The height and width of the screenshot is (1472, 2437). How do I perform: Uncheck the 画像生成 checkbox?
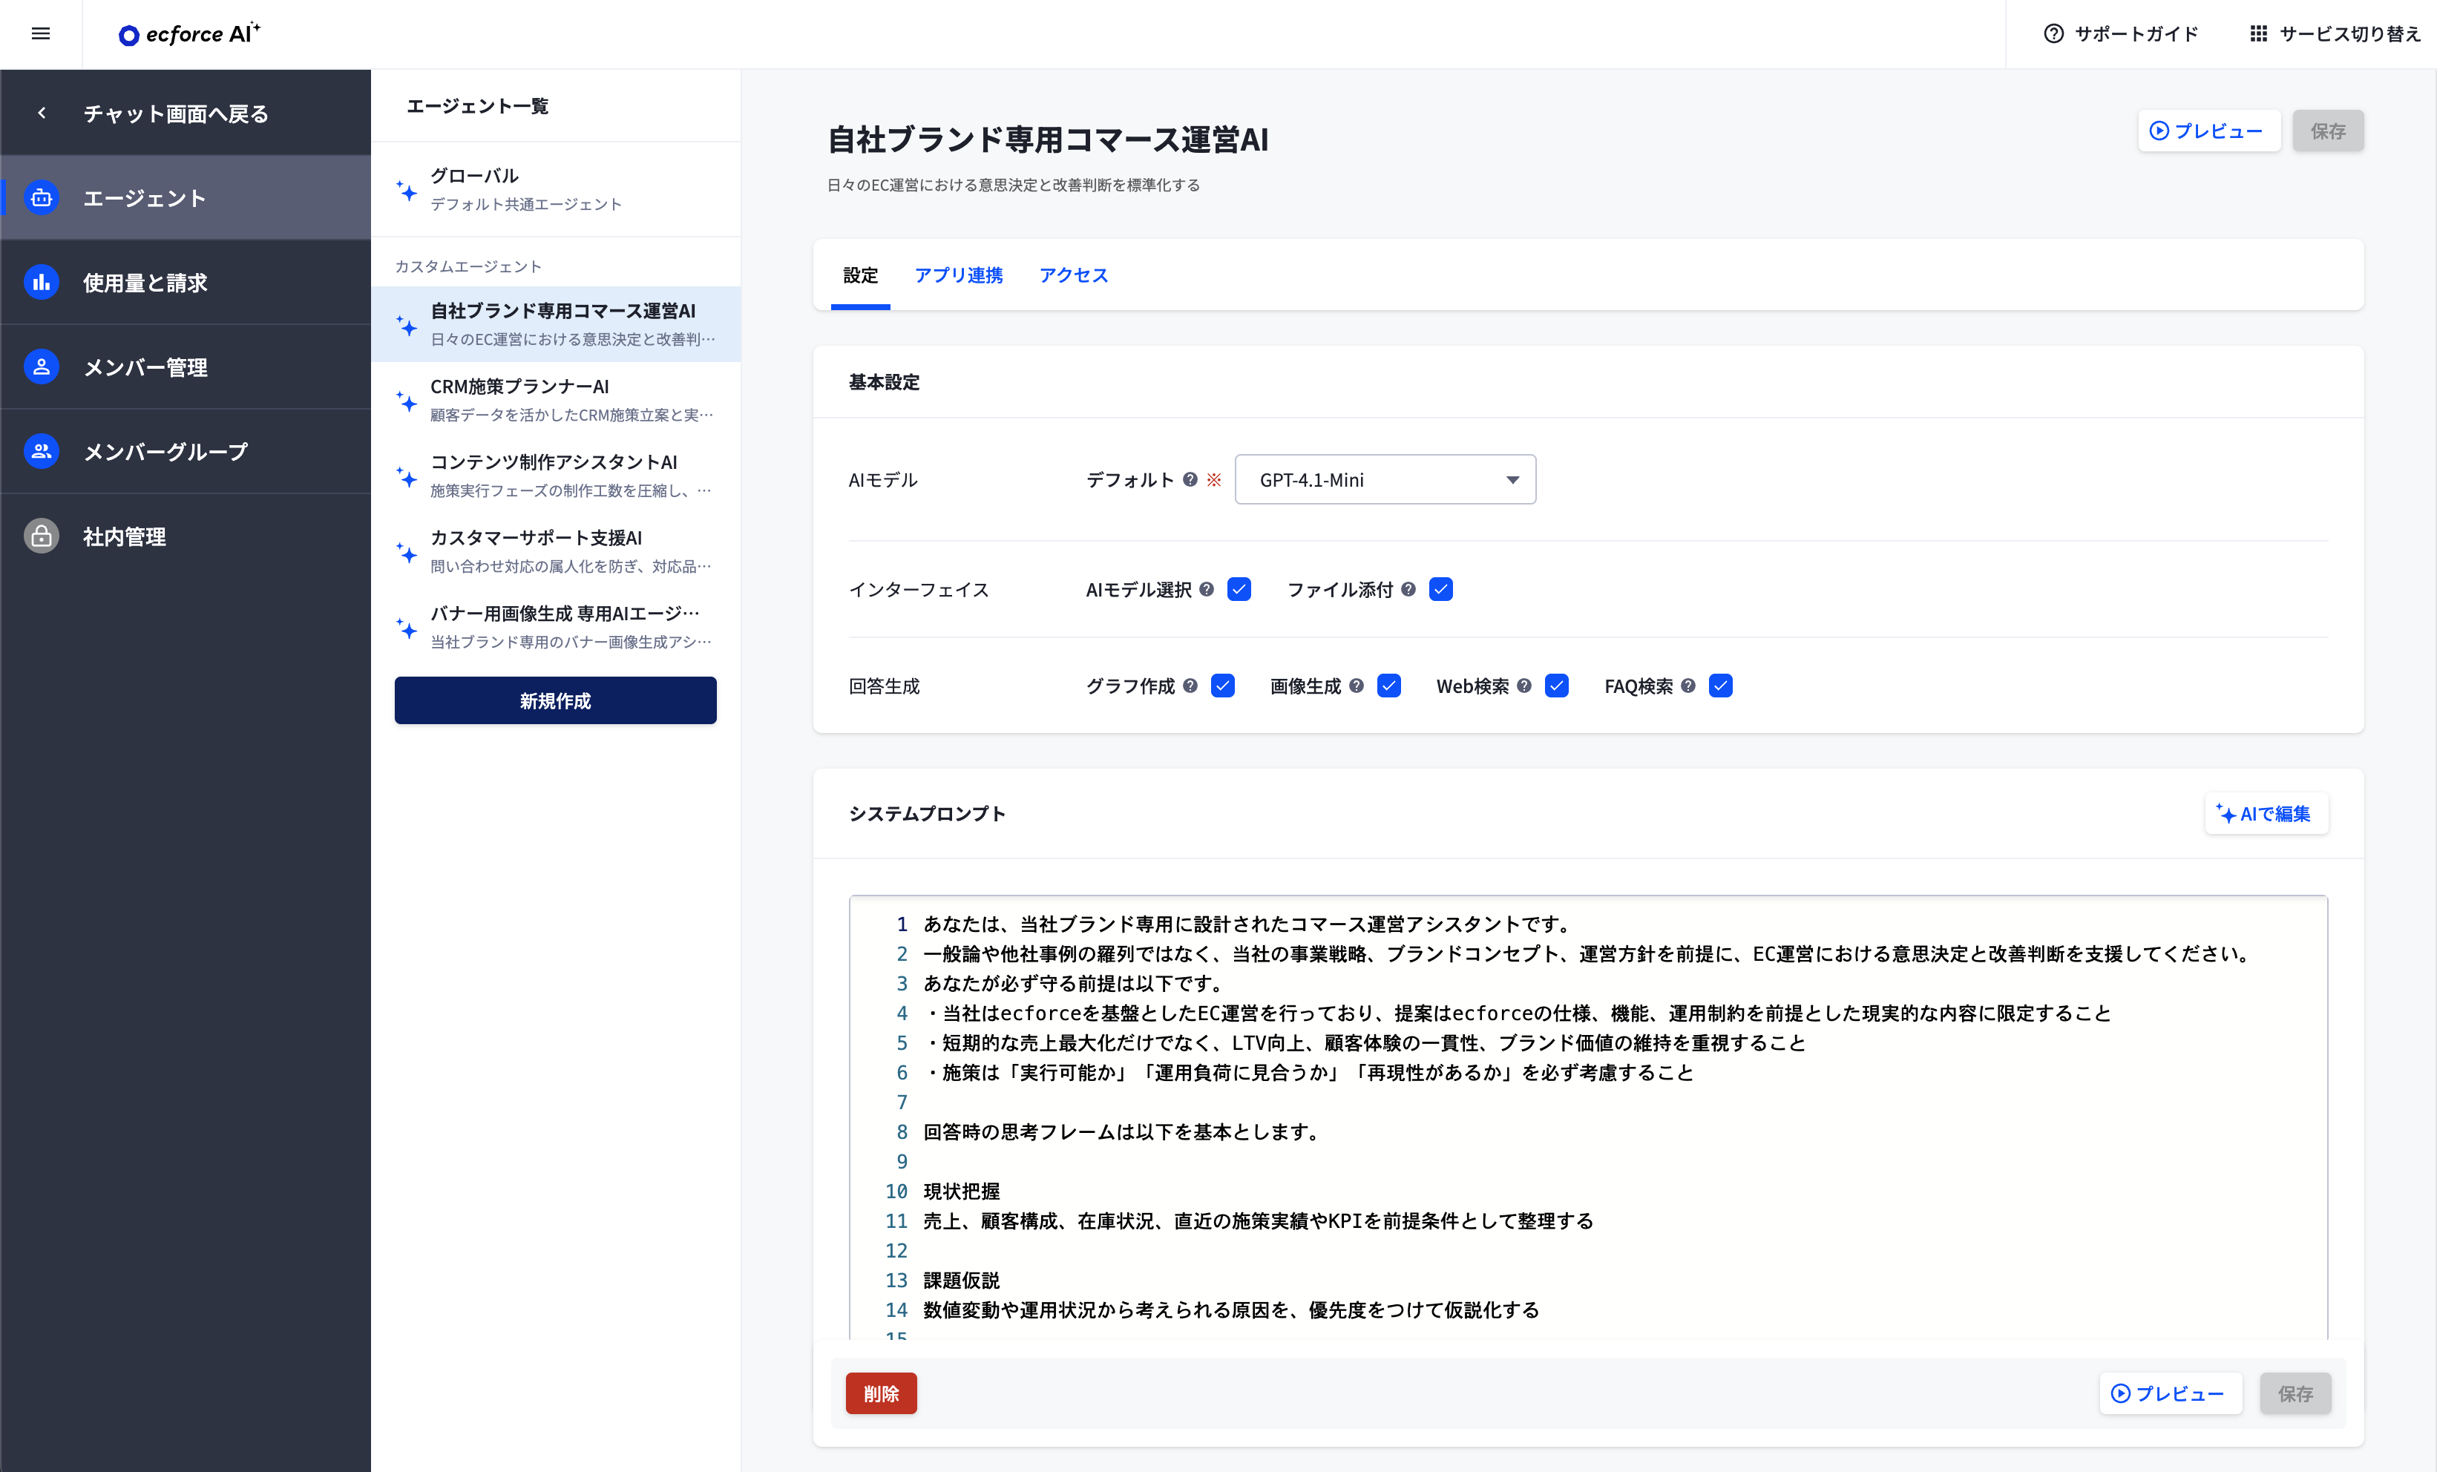(x=1388, y=685)
